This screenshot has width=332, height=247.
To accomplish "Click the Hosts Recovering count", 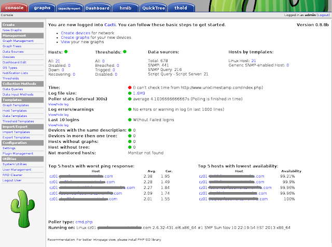I will tap(74, 75).
